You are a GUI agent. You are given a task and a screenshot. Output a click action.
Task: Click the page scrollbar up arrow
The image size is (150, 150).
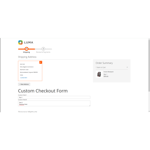[x=149, y=39]
